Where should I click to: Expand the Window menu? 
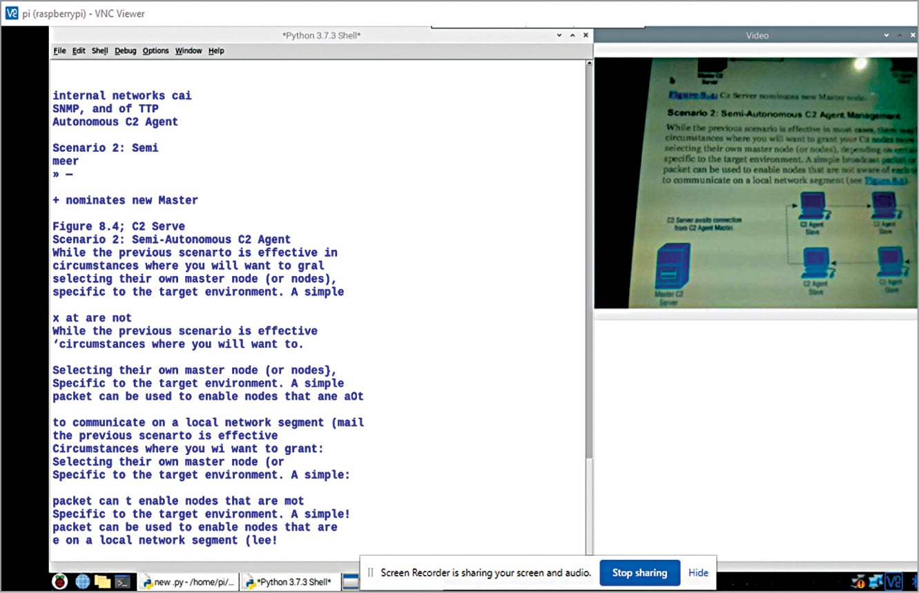coord(188,51)
